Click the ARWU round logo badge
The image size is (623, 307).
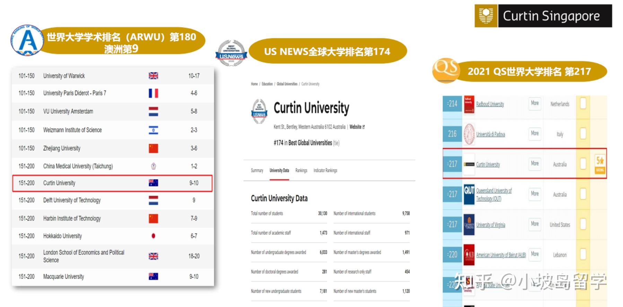[27, 40]
